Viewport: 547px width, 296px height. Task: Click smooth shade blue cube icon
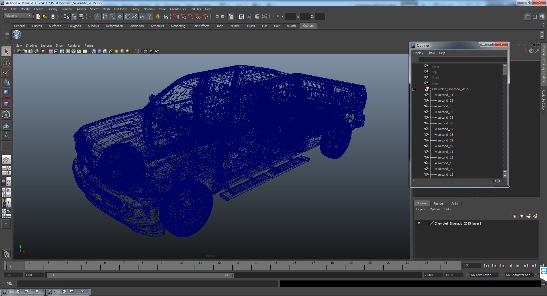coord(99,51)
